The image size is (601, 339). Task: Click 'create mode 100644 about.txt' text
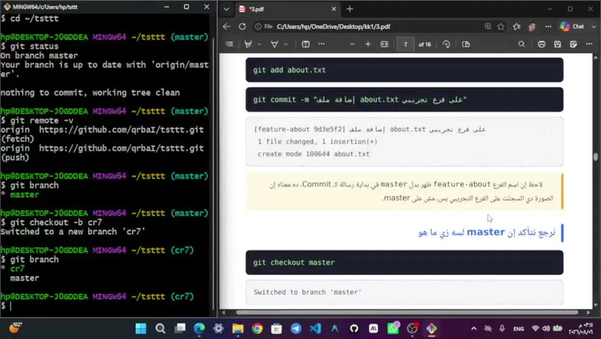[314, 153]
